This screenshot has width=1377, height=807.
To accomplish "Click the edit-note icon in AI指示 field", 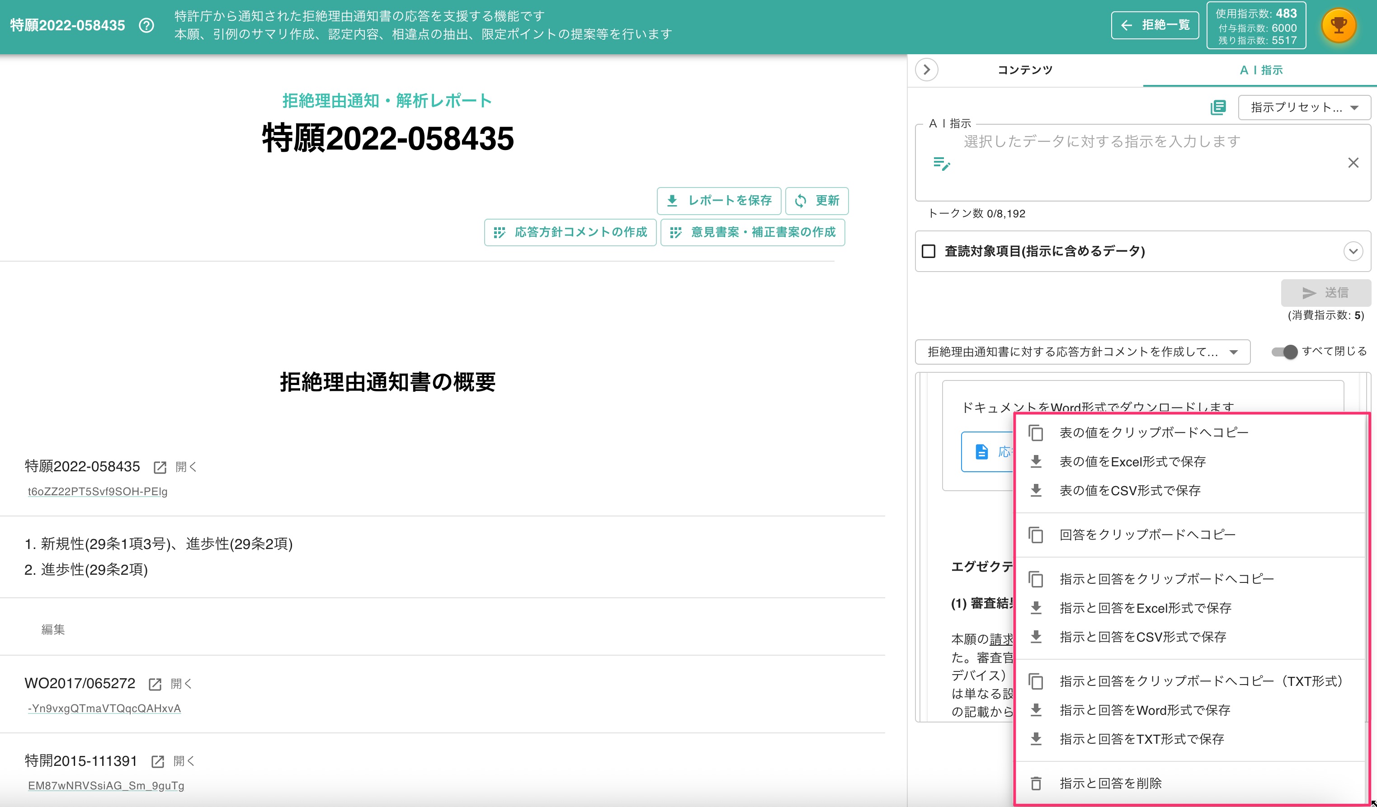I will click(x=942, y=163).
